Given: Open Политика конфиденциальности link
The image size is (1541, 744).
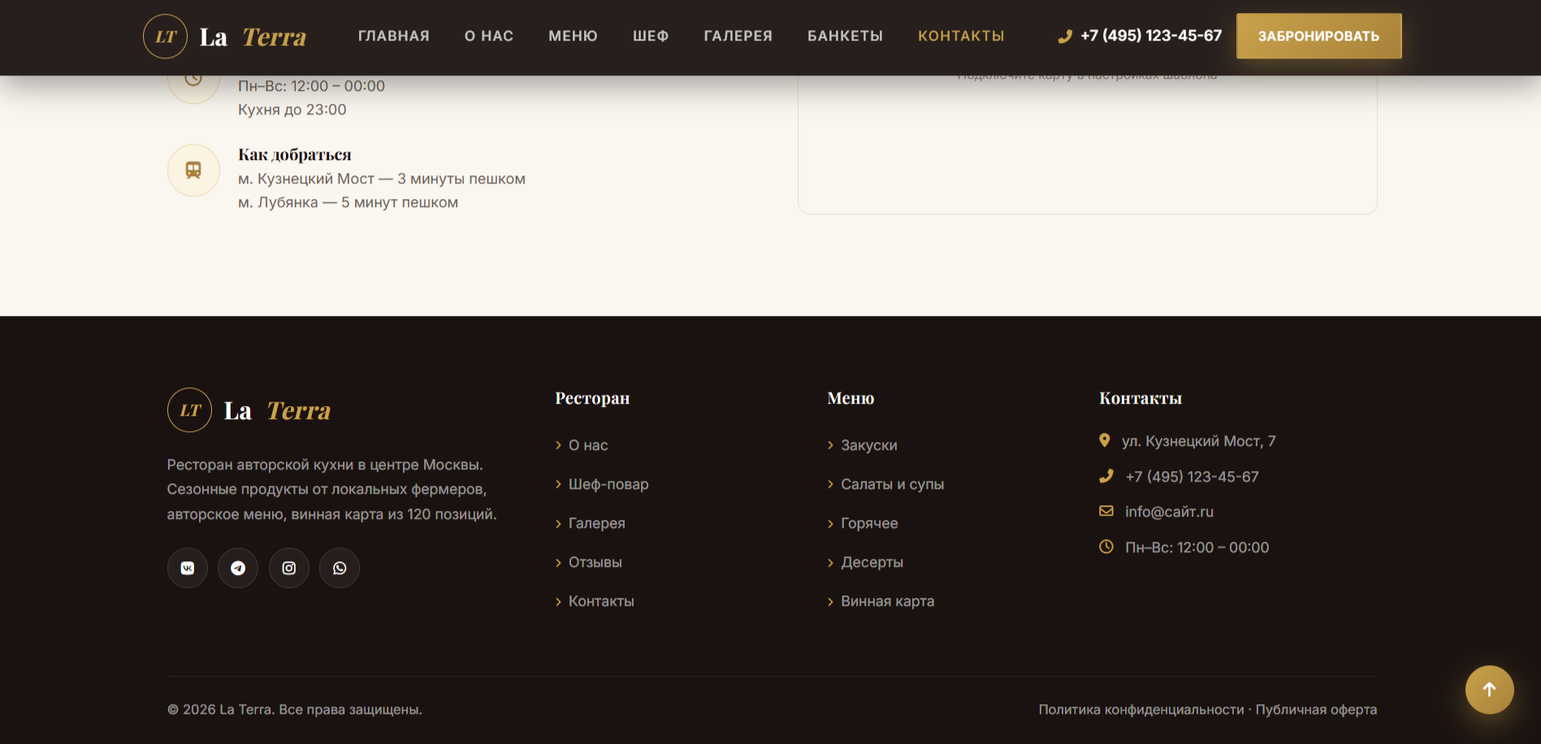Looking at the screenshot, I should (1141, 709).
